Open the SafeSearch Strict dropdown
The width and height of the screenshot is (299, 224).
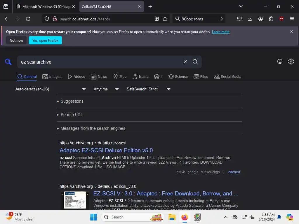pos(149,89)
